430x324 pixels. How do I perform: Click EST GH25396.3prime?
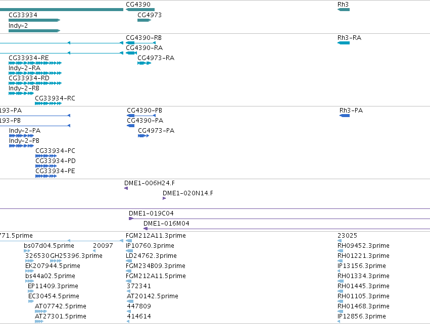56,261
